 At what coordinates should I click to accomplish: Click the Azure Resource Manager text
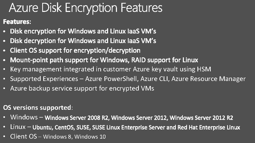click(209, 79)
